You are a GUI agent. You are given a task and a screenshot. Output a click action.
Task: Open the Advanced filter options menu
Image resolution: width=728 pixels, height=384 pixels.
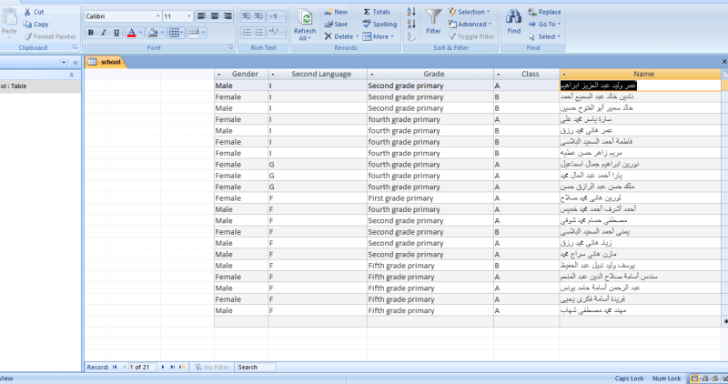coord(470,25)
